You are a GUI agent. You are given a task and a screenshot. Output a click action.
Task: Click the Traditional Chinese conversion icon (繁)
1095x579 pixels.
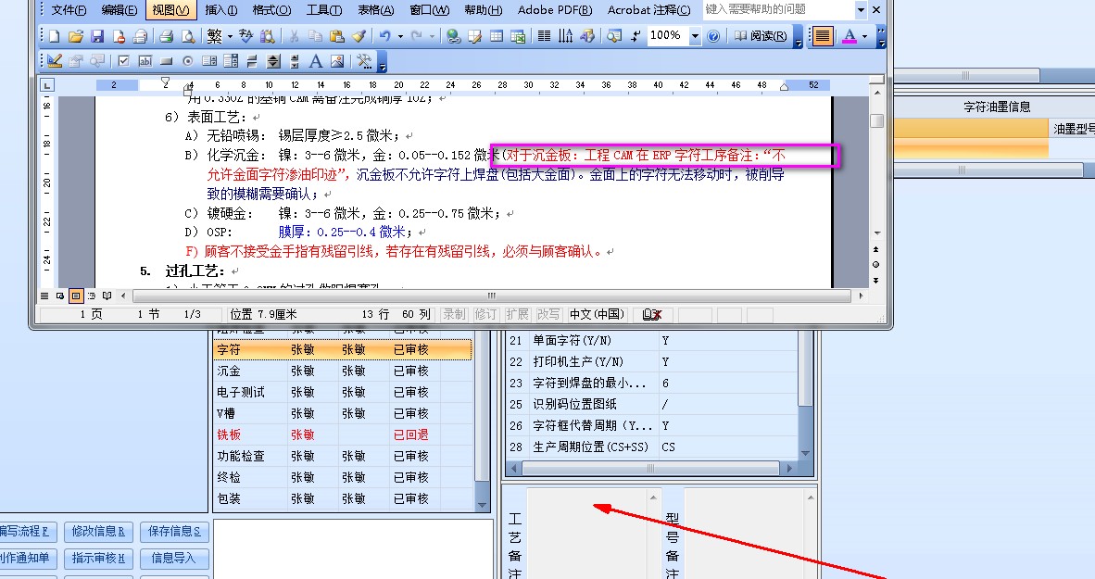214,35
